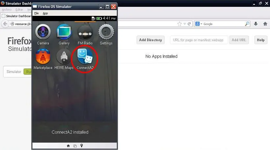The width and height of the screenshot is (270, 150).
Task: Click the 4:41 PM clock in status bar
Action: pos(109,18)
